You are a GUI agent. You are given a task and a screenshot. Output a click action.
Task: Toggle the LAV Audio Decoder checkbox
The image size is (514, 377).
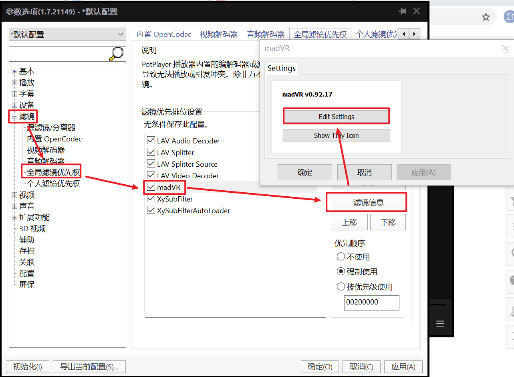click(x=151, y=141)
